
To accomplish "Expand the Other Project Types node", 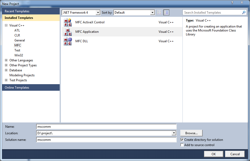I will pos(6,65).
